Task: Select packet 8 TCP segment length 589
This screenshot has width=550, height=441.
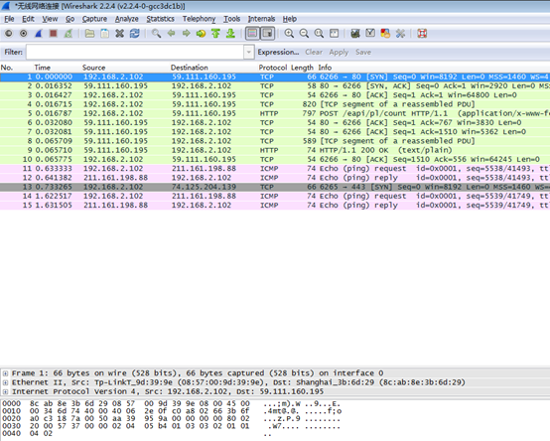Action: (x=275, y=141)
